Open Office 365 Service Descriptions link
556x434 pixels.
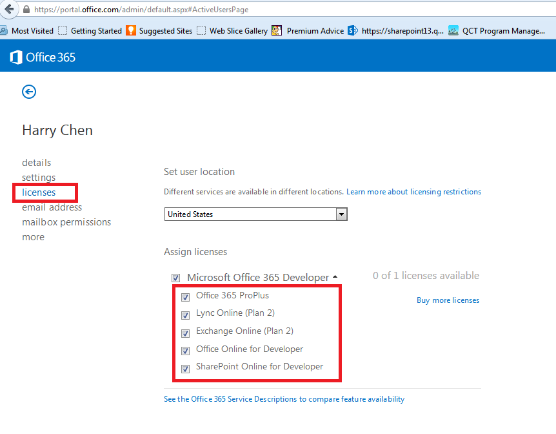pyautogui.click(x=284, y=399)
